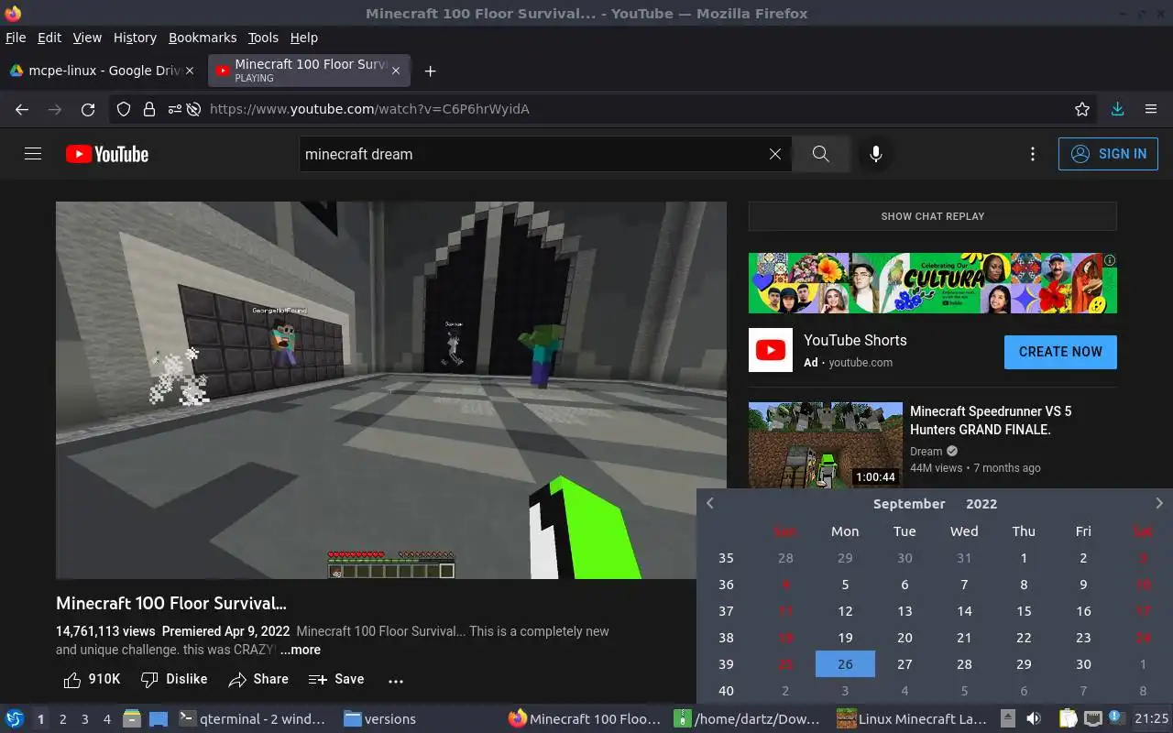
Task: View site security padlock info
Action: [149, 109]
